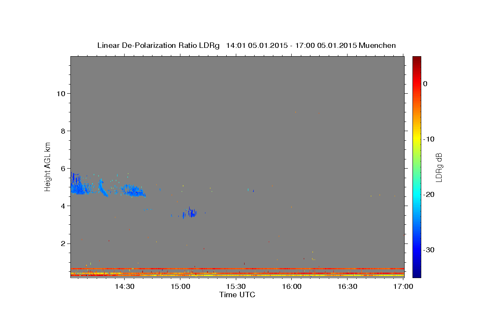The width and height of the screenshot is (500, 333).
Task: Click the dark blue echo cluster near 15:05
Action: pos(191,212)
